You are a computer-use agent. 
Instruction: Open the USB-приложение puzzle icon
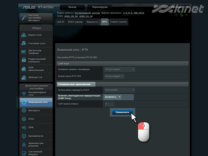point(24,69)
